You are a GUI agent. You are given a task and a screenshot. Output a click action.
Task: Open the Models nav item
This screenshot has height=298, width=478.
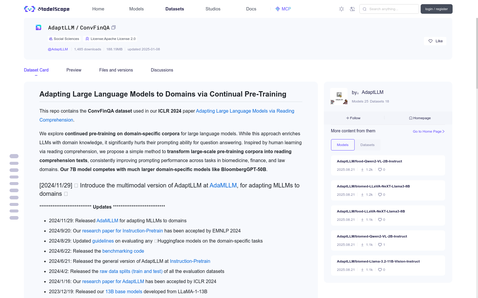click(137, 9)
